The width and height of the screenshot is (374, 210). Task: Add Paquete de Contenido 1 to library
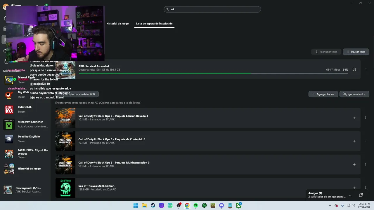[354, 141]
